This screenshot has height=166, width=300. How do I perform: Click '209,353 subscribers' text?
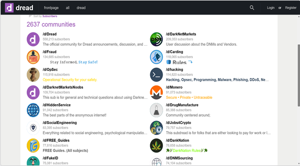coord(180,39)
